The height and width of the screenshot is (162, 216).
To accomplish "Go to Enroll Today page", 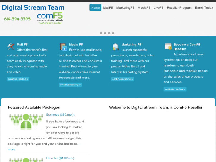I will [x=204, y=8].
